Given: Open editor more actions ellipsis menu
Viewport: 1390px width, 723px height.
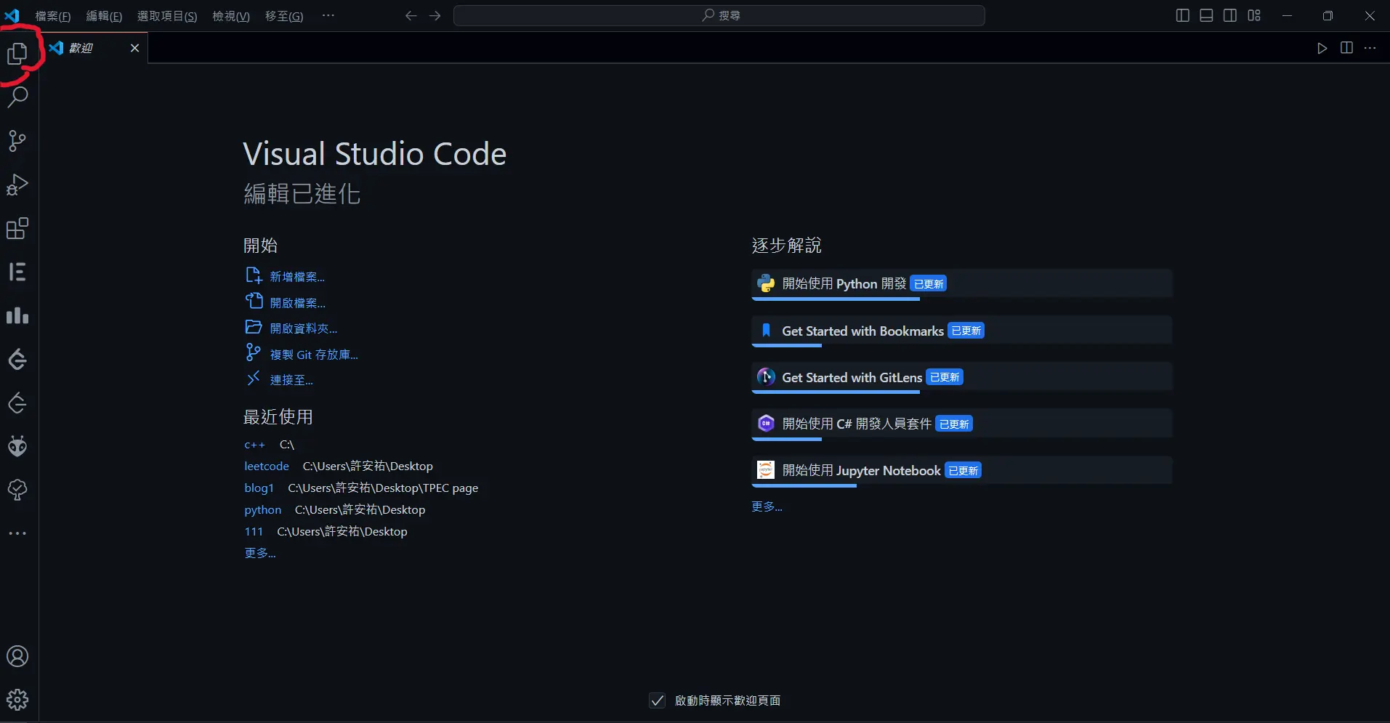Looking at the screenshot, I should [x=1370, y=48].
